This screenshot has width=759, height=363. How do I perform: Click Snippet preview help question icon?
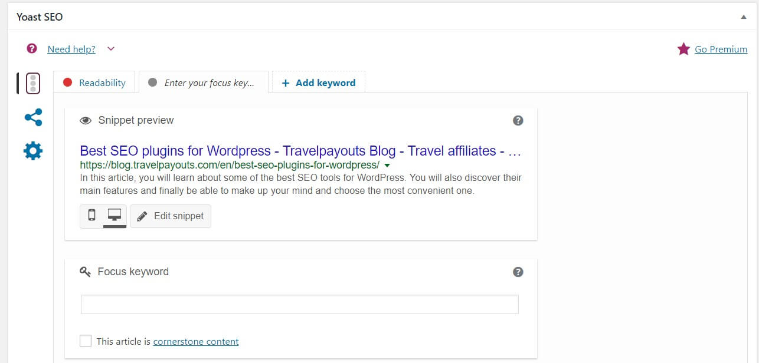518,120
